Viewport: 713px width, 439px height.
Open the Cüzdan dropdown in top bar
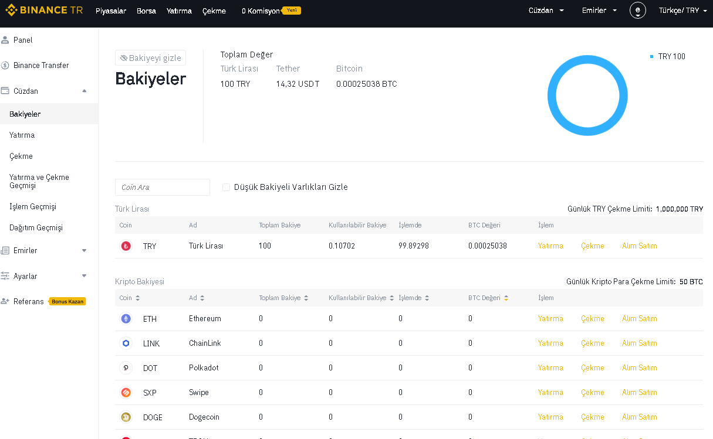(x=546, y=11)
